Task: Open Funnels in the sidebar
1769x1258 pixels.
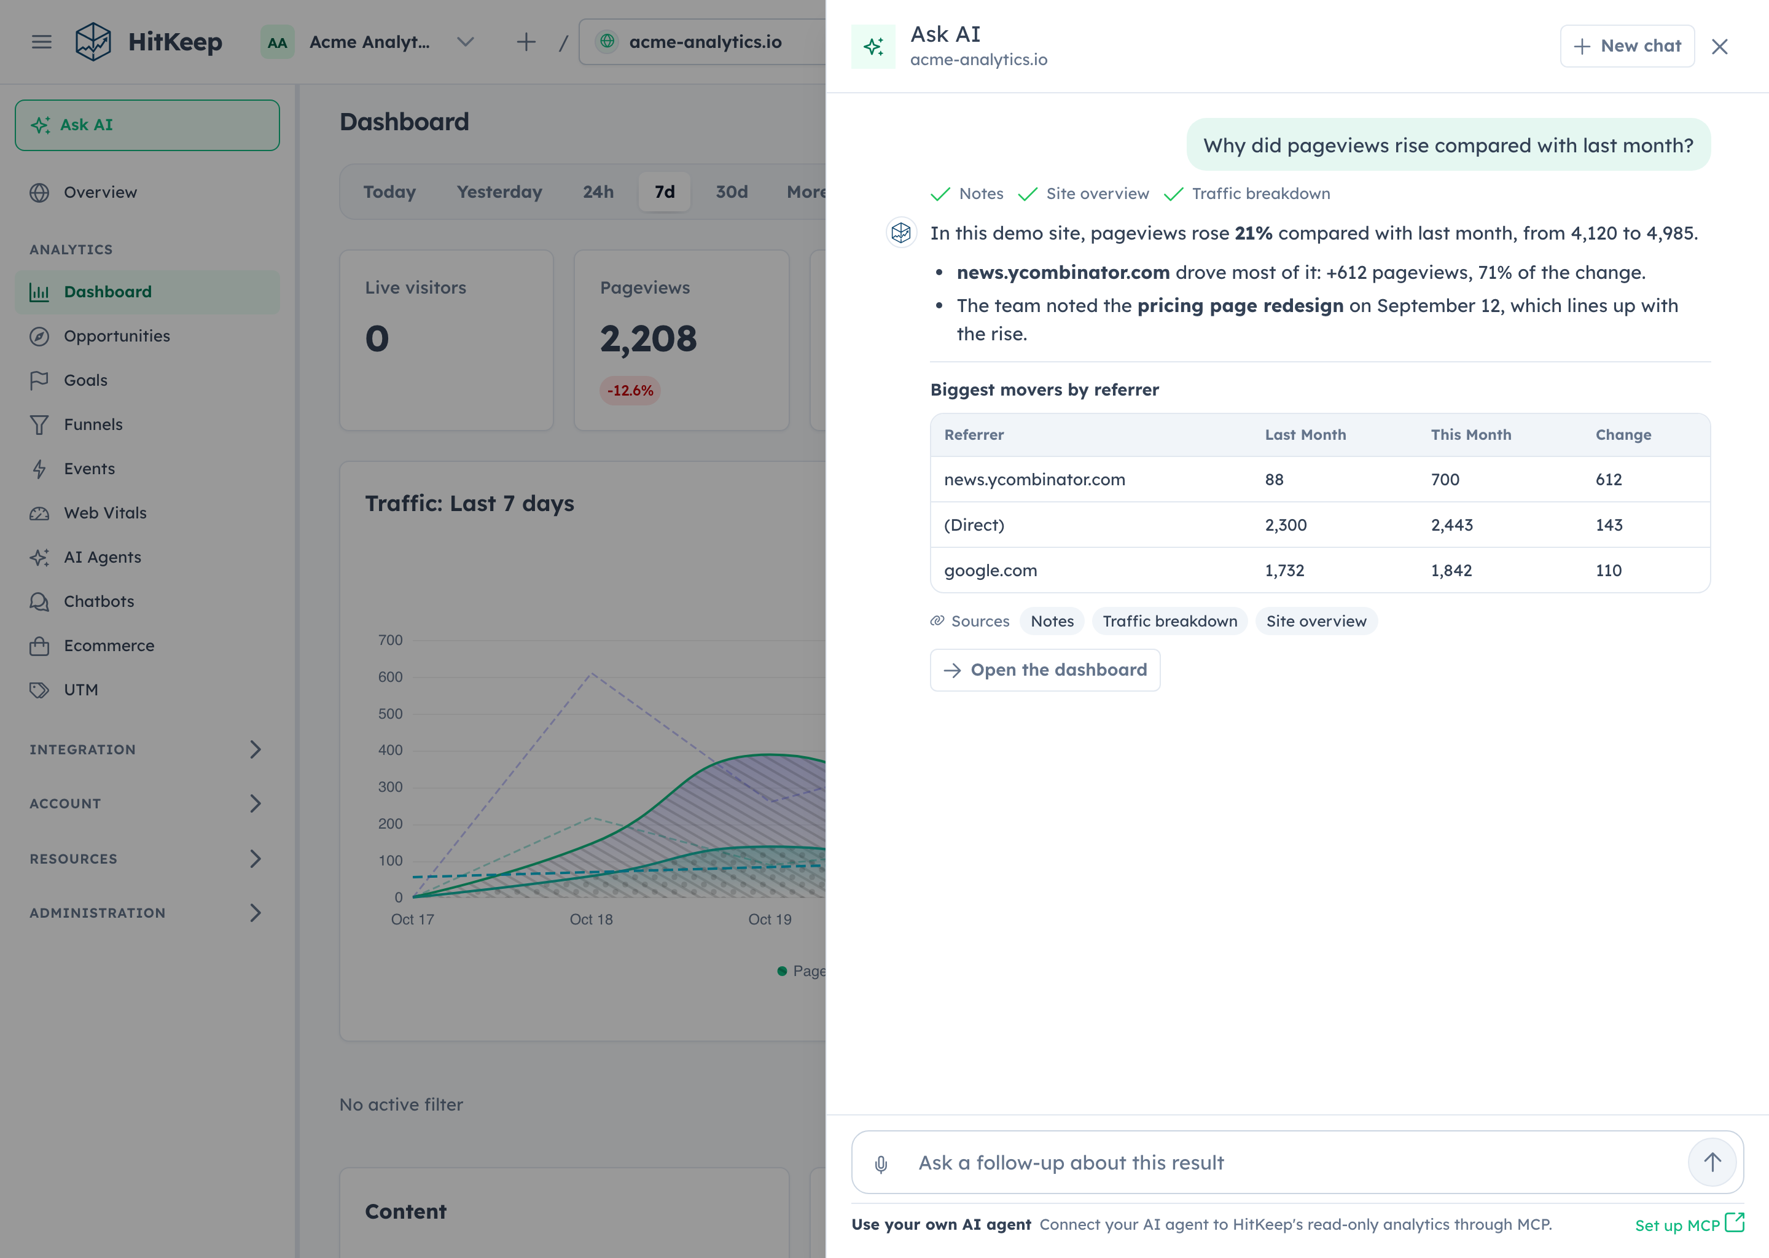Action: coord(147,424)
